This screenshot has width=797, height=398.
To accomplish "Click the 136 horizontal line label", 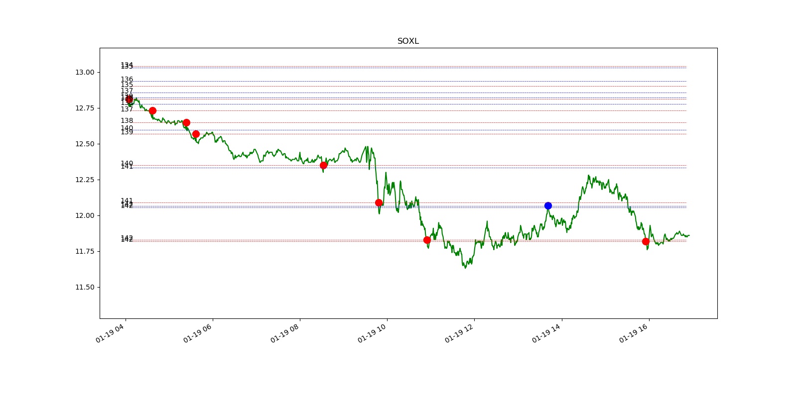I will tap(127, 80).
